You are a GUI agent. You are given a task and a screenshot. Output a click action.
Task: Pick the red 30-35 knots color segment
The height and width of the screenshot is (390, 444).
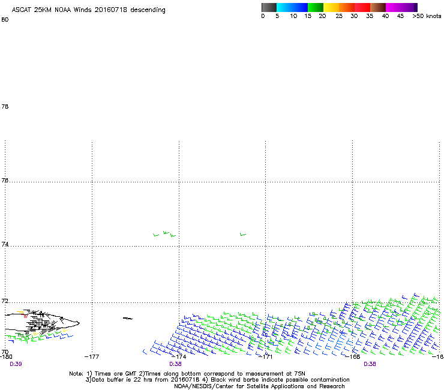pyautogui.click(x=362, y=7)
